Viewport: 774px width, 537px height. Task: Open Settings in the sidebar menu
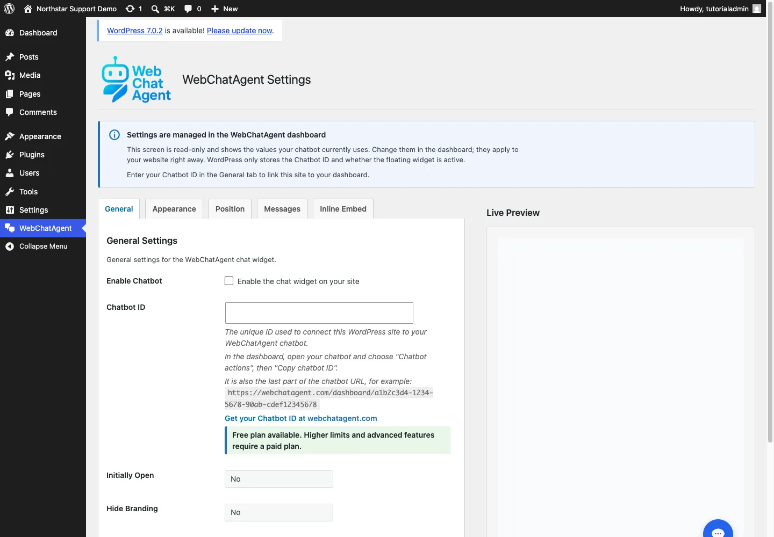(43, 210)
